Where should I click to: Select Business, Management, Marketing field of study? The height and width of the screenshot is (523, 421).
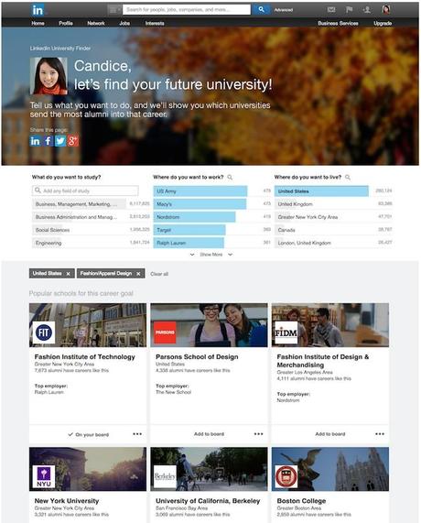click(x=91, y=204)
